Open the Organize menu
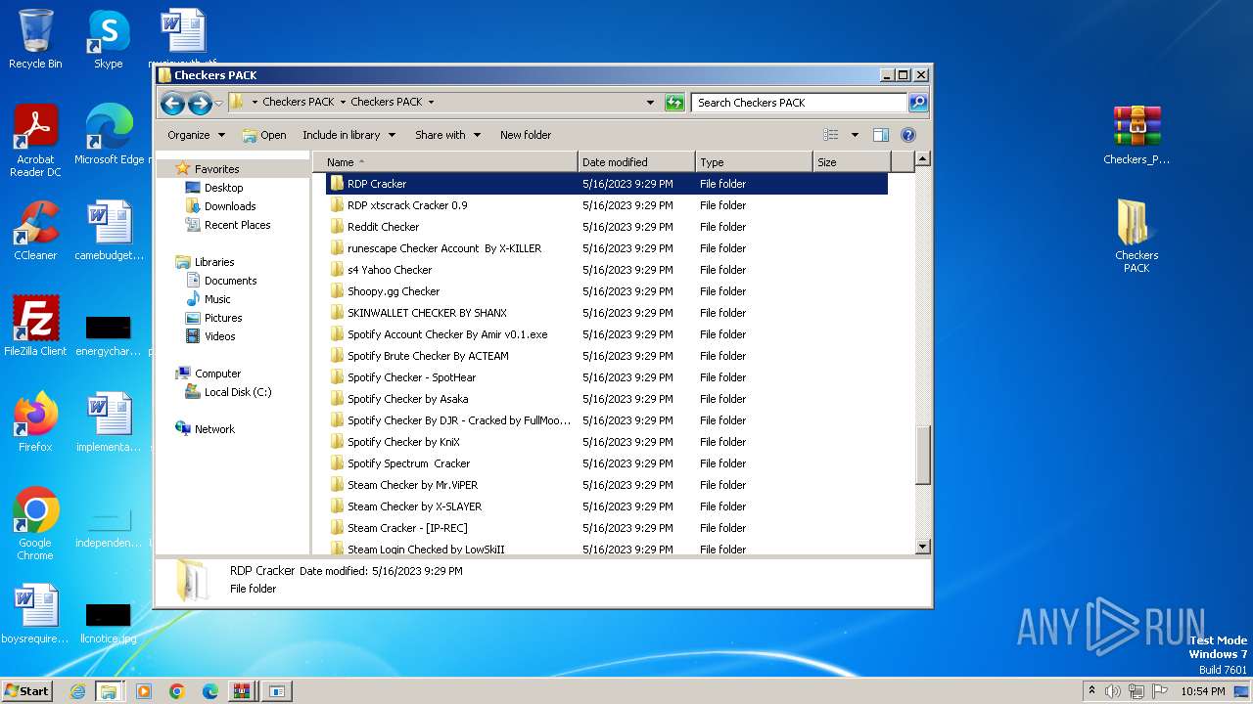1253x704 pixels. [x=196, y=135]
